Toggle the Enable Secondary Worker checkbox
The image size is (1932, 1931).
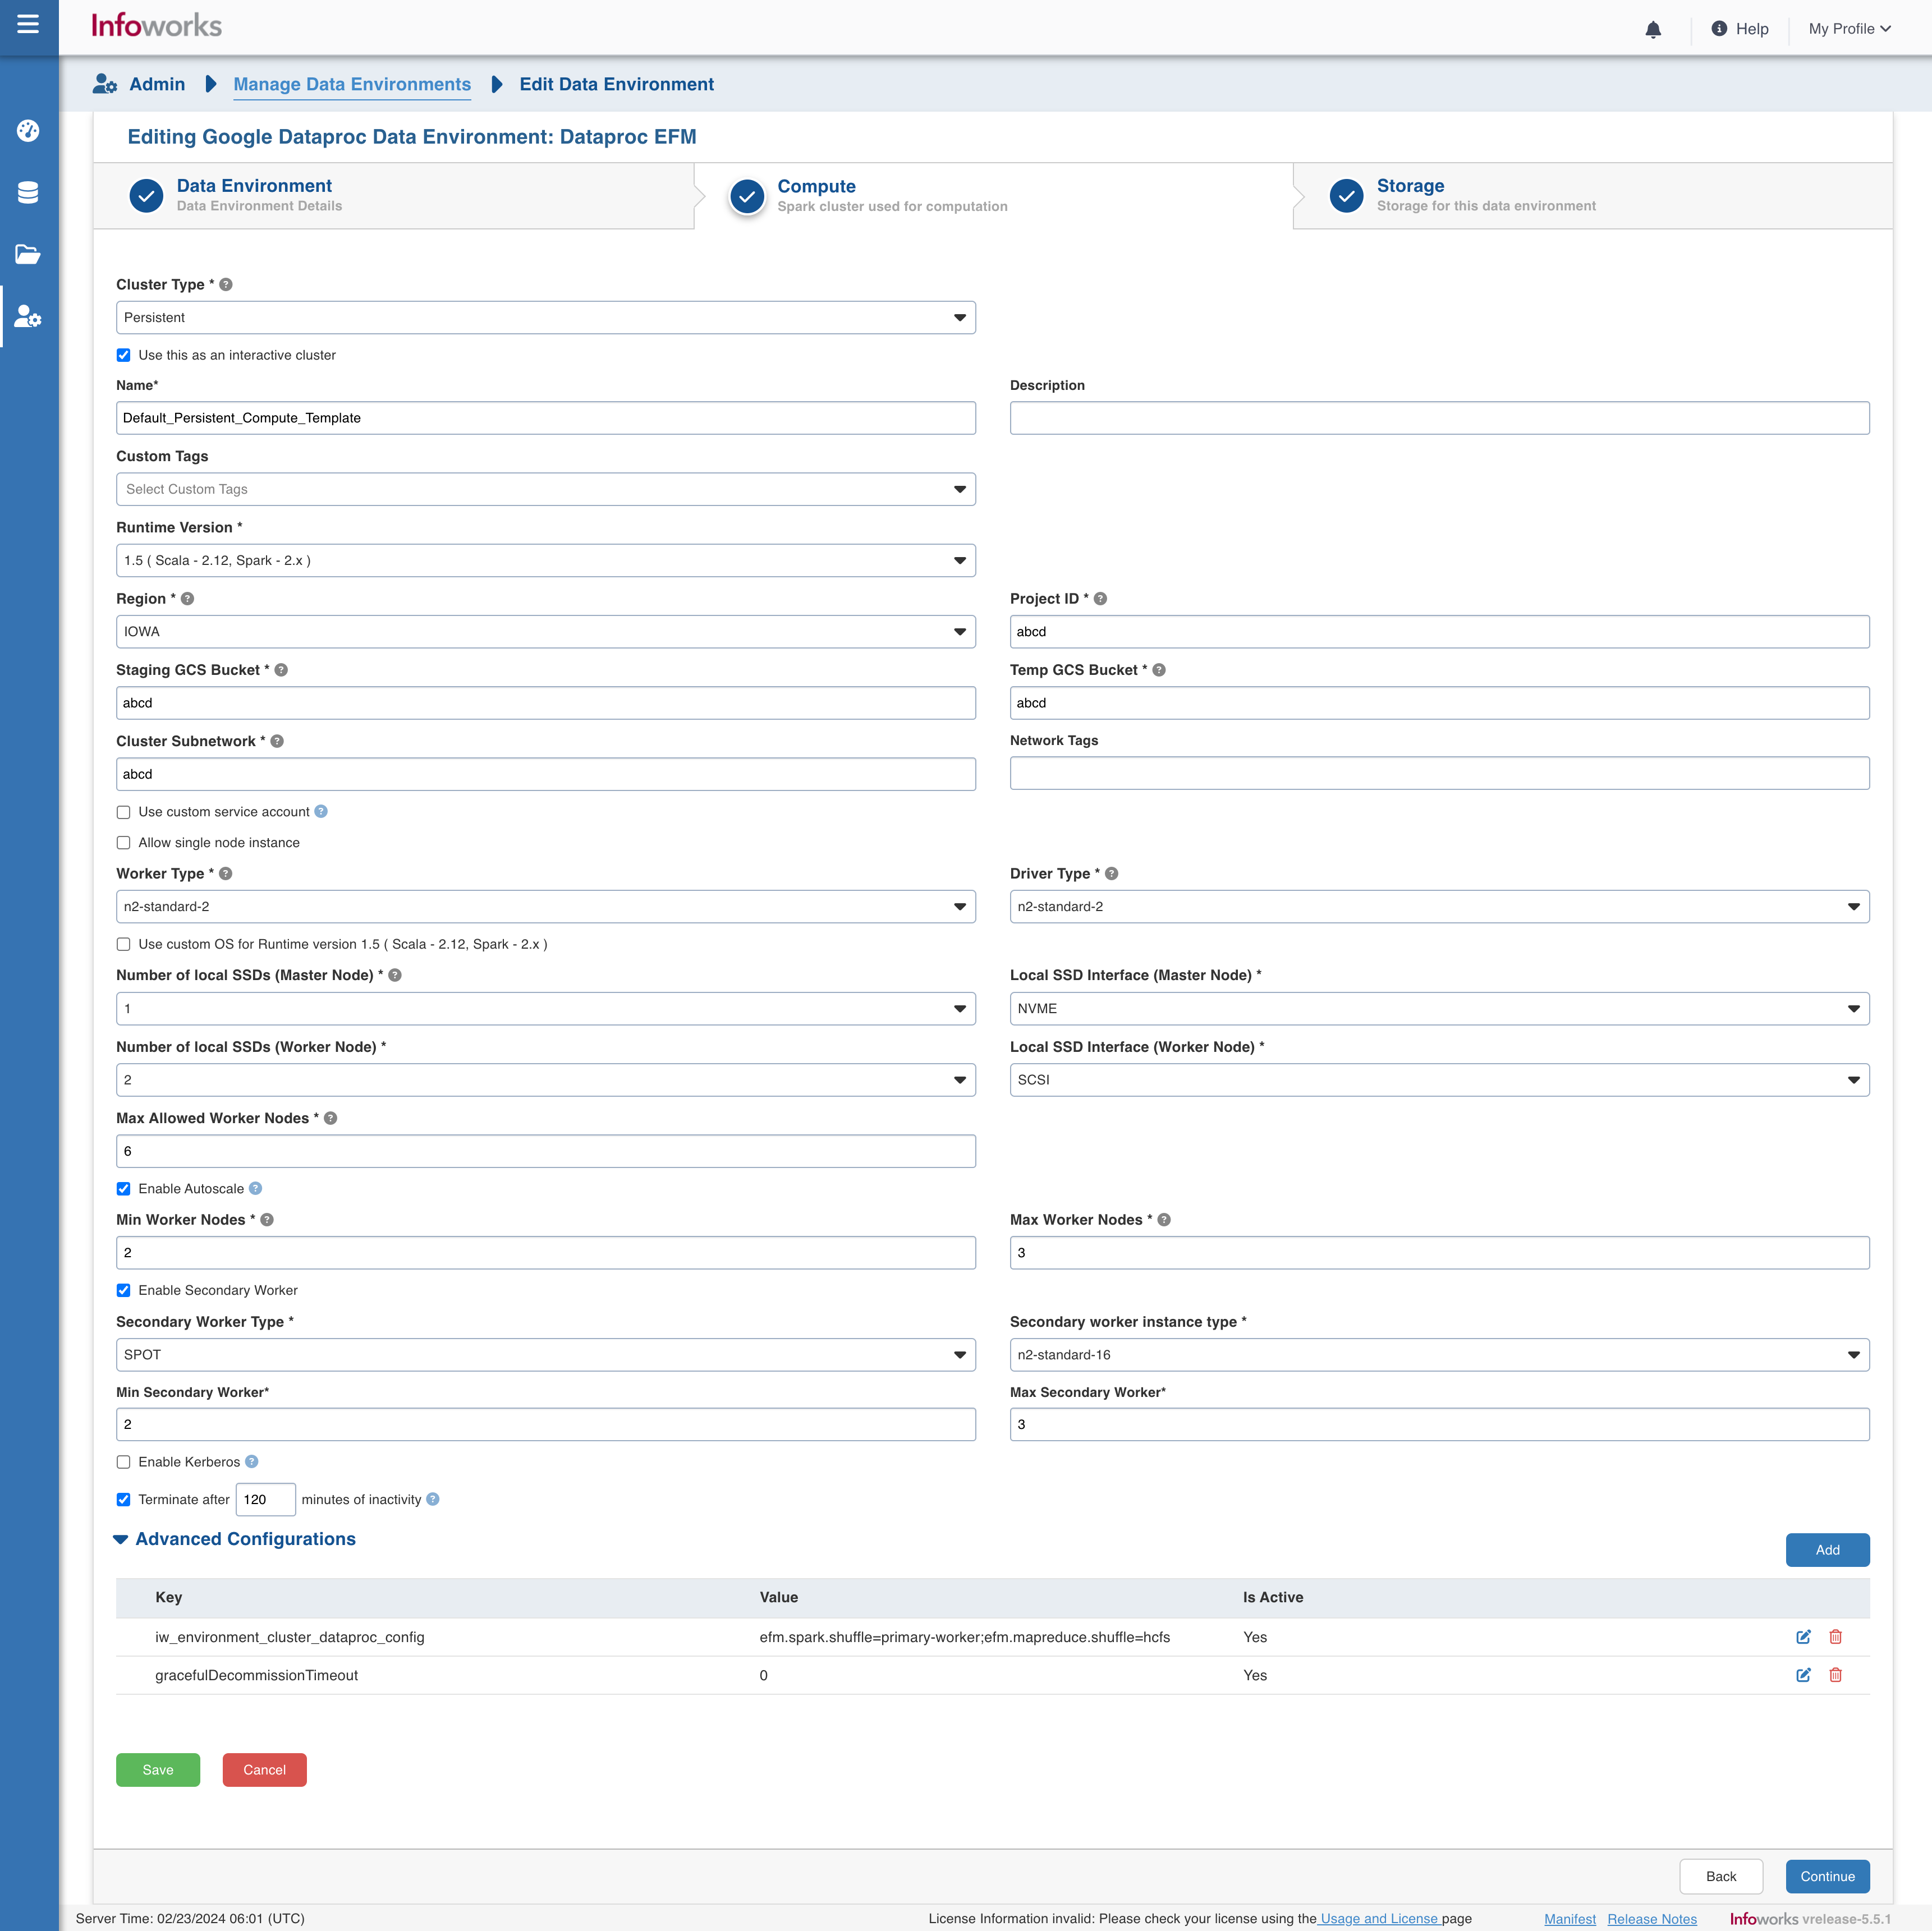[x=124, y=1291]
